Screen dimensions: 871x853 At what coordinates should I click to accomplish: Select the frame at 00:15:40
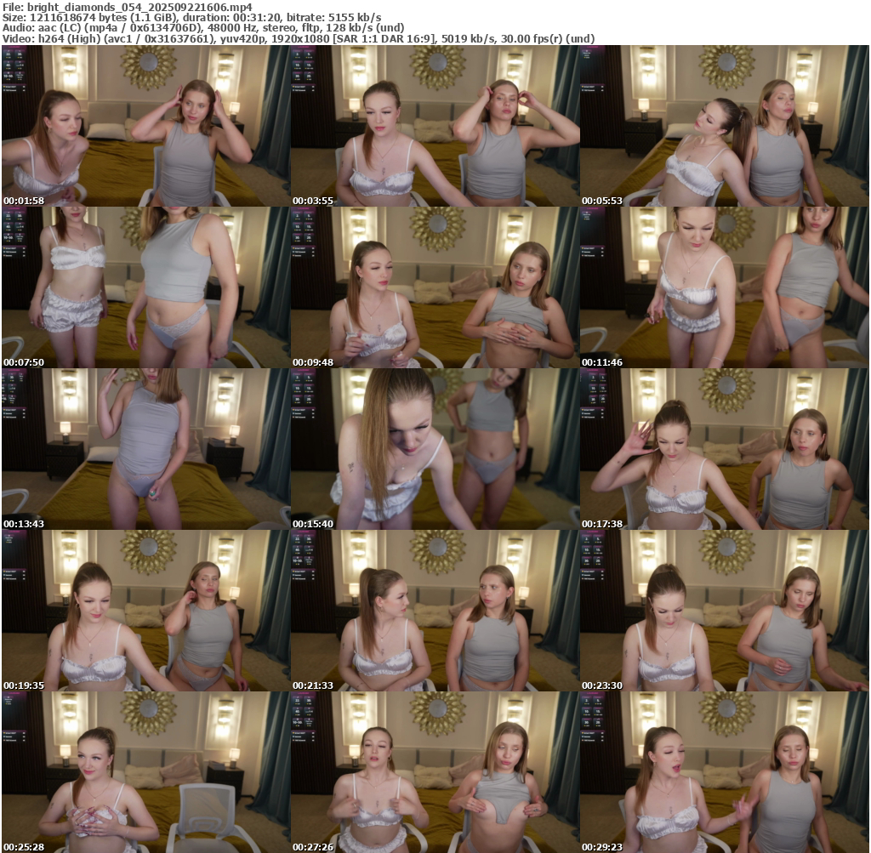(x=435, y=449)
